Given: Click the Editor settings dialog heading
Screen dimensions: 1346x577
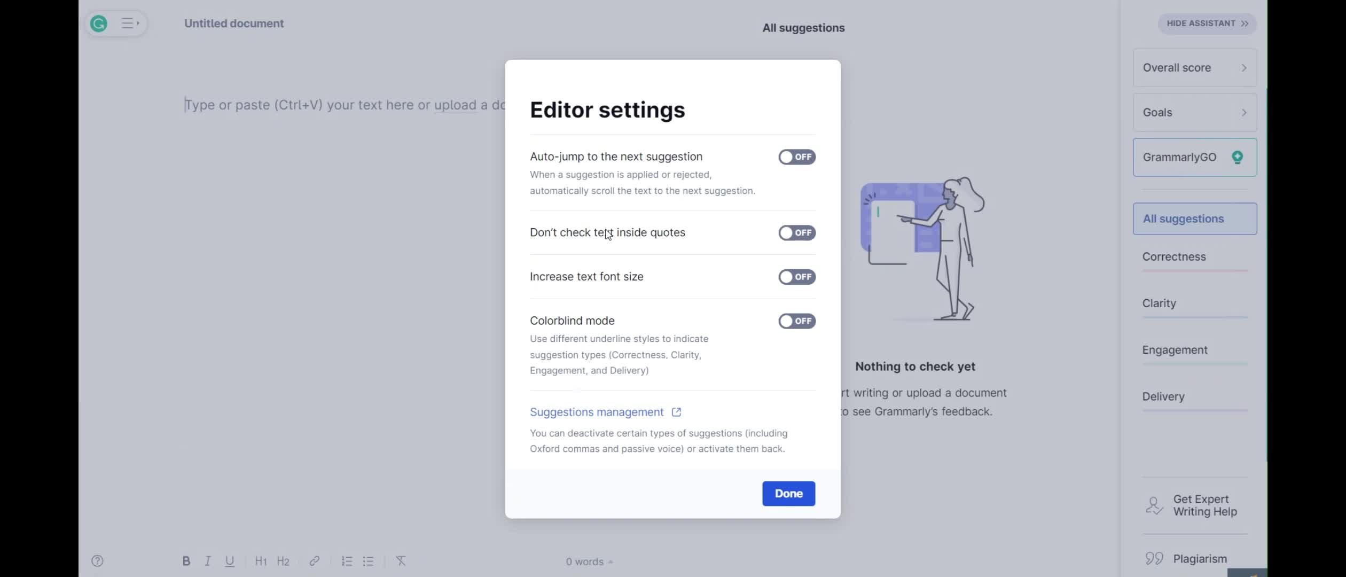Looking at the screenshot, I should click(x=607, y=110).
